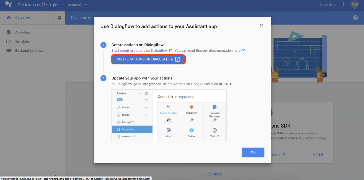Click the user account avatar
This screenshot has width=364, height=180.
coord(354,5)
